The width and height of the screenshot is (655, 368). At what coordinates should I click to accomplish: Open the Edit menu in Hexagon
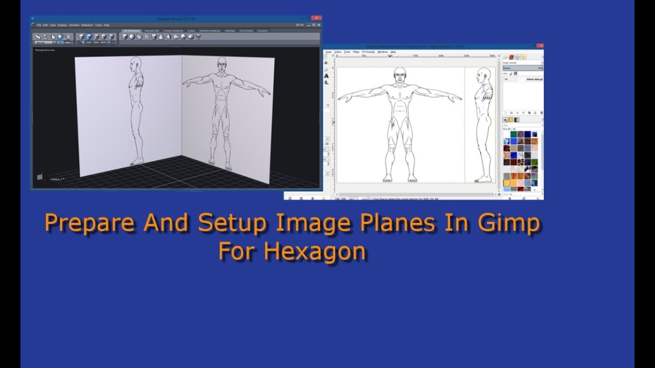[x=45, y=25]
